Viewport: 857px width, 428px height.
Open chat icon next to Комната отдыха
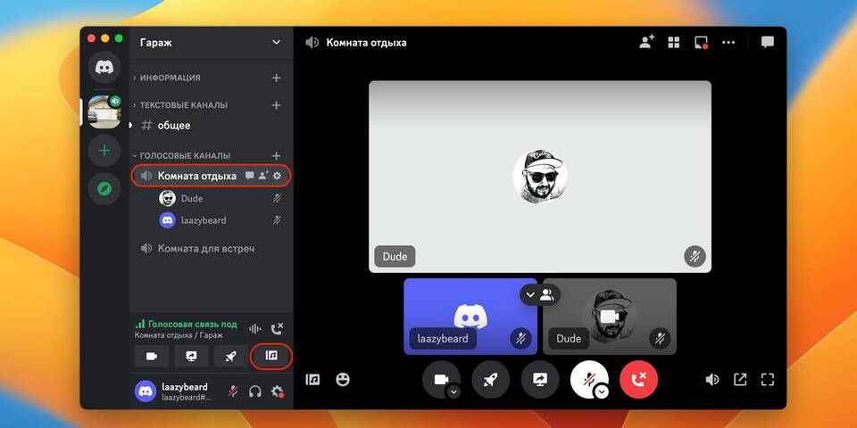[x=249, y=176]
